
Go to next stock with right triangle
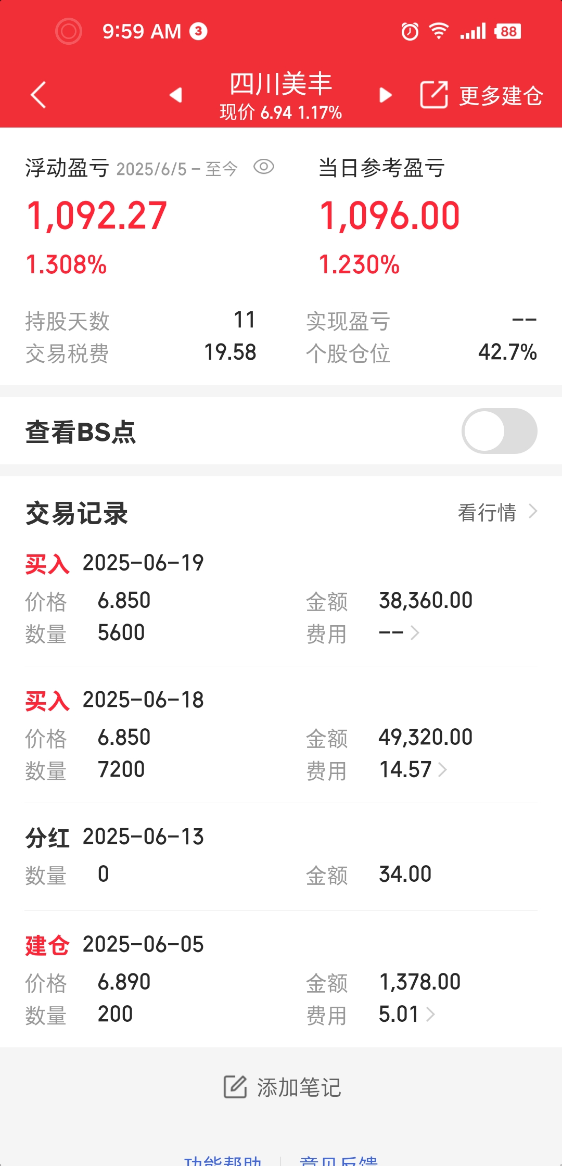pyautogui.click(x=385, y=95)
